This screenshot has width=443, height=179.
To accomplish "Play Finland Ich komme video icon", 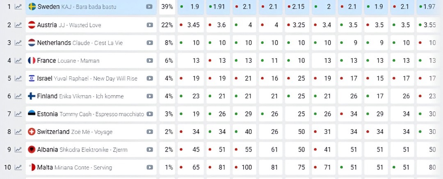I will click(x=150, y=96).
